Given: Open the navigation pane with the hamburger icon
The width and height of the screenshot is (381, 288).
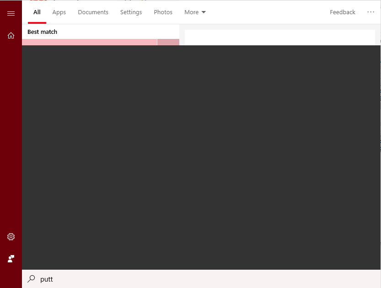Looking at the screenshot, I should (x=11, y=13).
